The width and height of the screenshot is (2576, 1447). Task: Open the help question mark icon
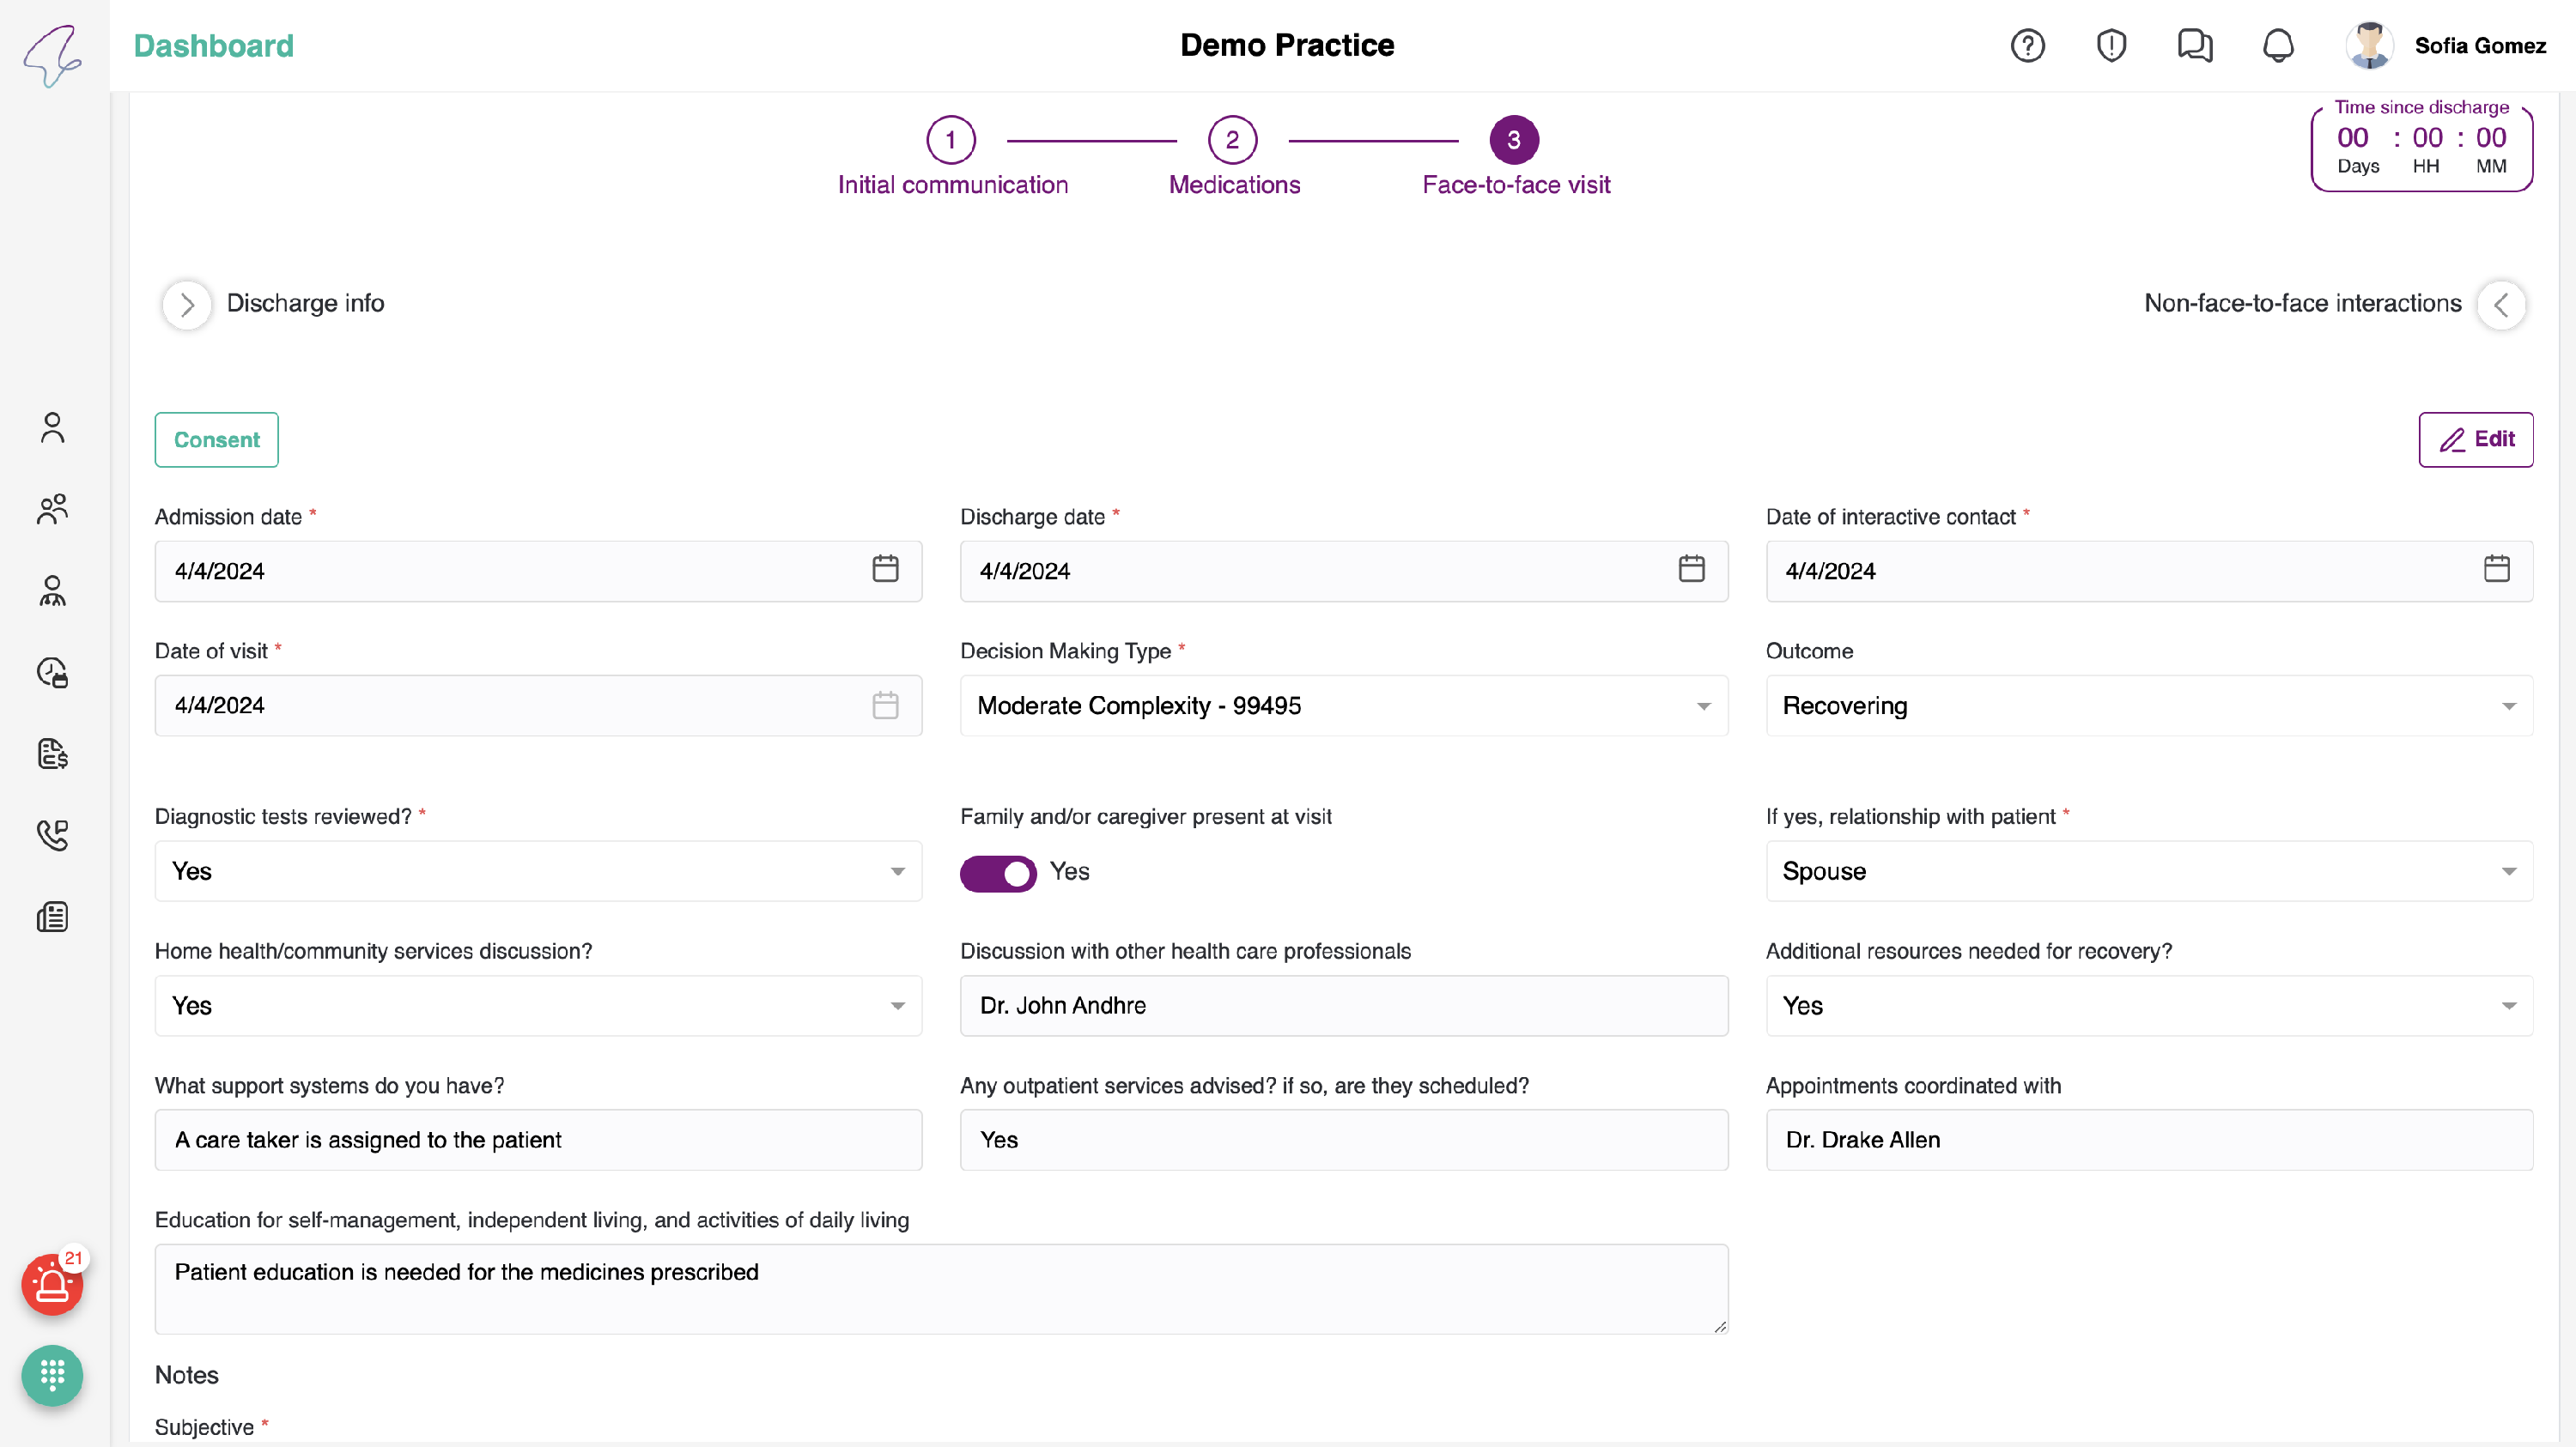pos(2027,46)
